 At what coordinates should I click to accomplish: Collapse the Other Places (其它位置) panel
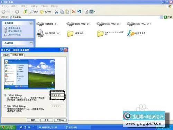point(31,43)
